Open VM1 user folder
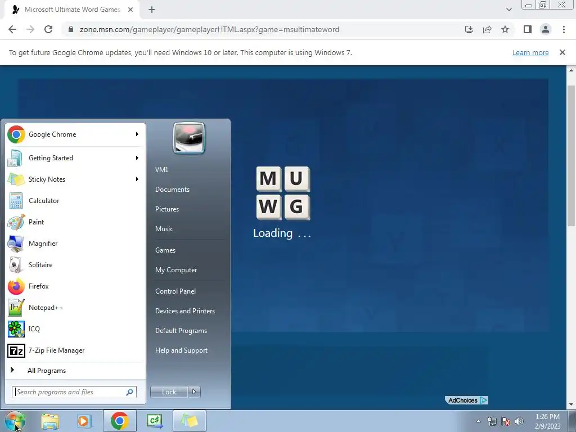 pos(161,170)
